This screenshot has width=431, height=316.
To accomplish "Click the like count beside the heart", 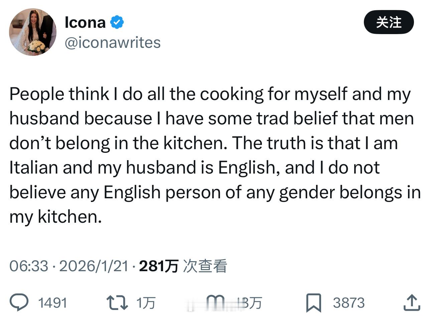I will coord(249,303).
